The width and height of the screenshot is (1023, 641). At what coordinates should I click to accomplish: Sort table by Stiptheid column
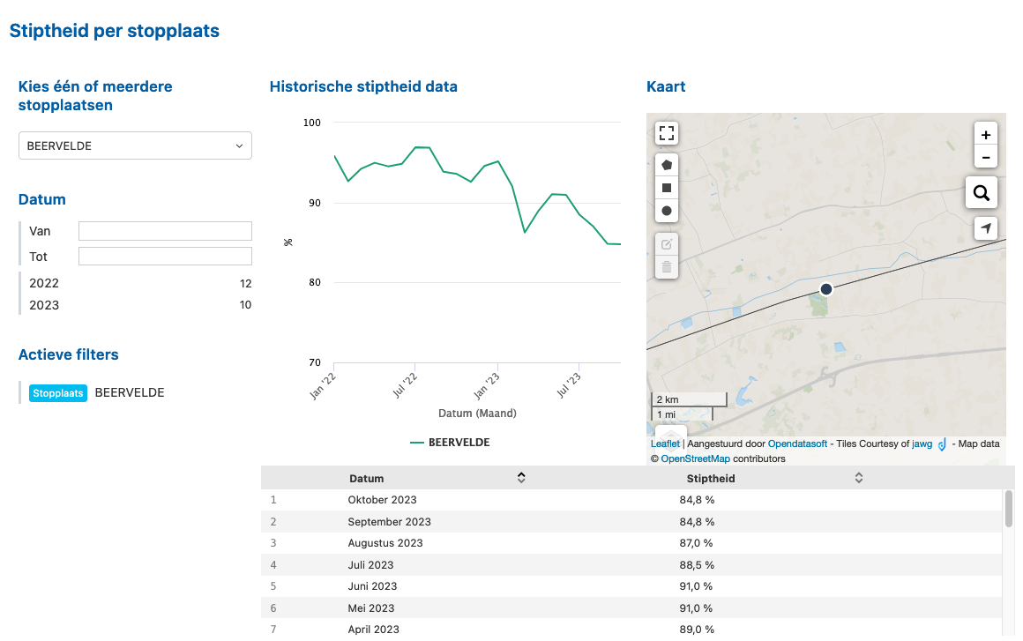click(858, 478)
